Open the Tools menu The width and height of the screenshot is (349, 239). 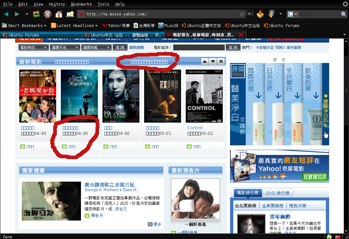point(103,4)
